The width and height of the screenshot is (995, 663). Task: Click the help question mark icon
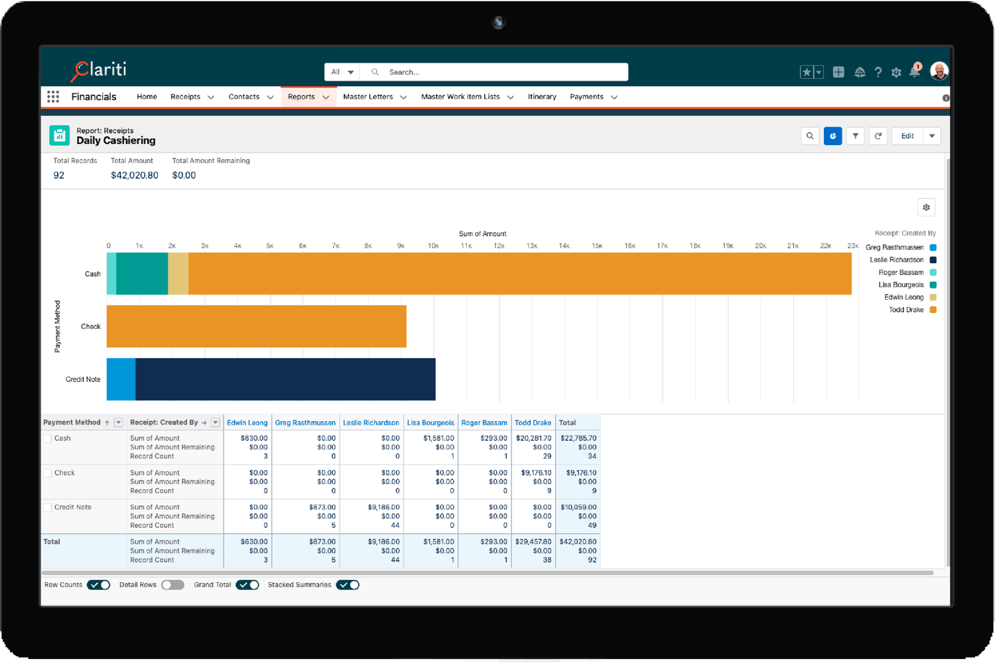pos(878,72)
